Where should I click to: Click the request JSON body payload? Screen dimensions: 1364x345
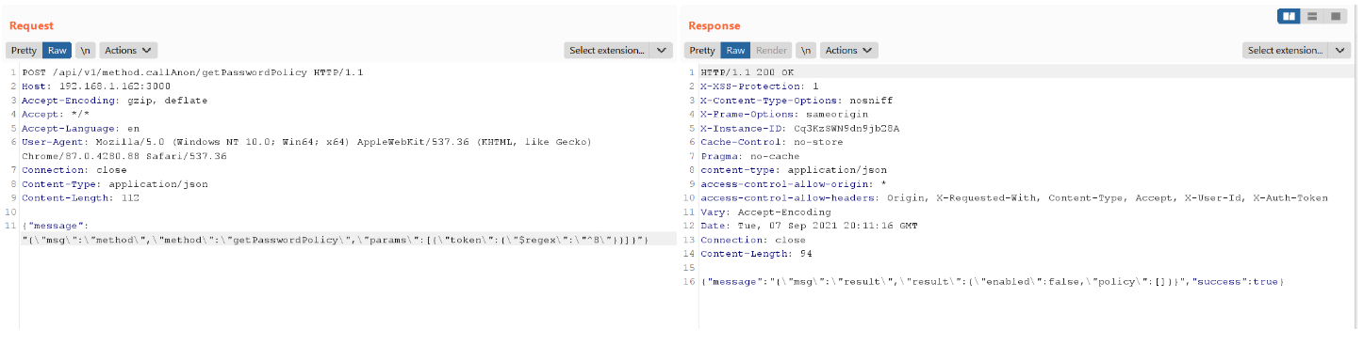pos(336,233)
